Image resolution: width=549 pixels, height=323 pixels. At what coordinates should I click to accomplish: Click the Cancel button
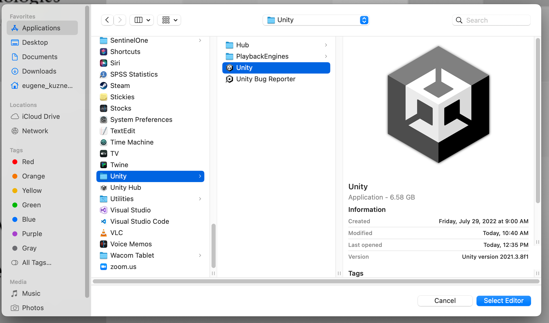(445, 301)
